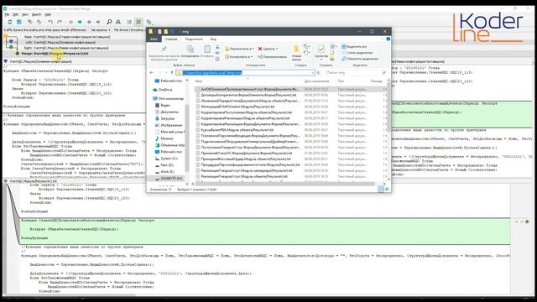Select Видео folder in navigation pane

(x=163, y=105)
